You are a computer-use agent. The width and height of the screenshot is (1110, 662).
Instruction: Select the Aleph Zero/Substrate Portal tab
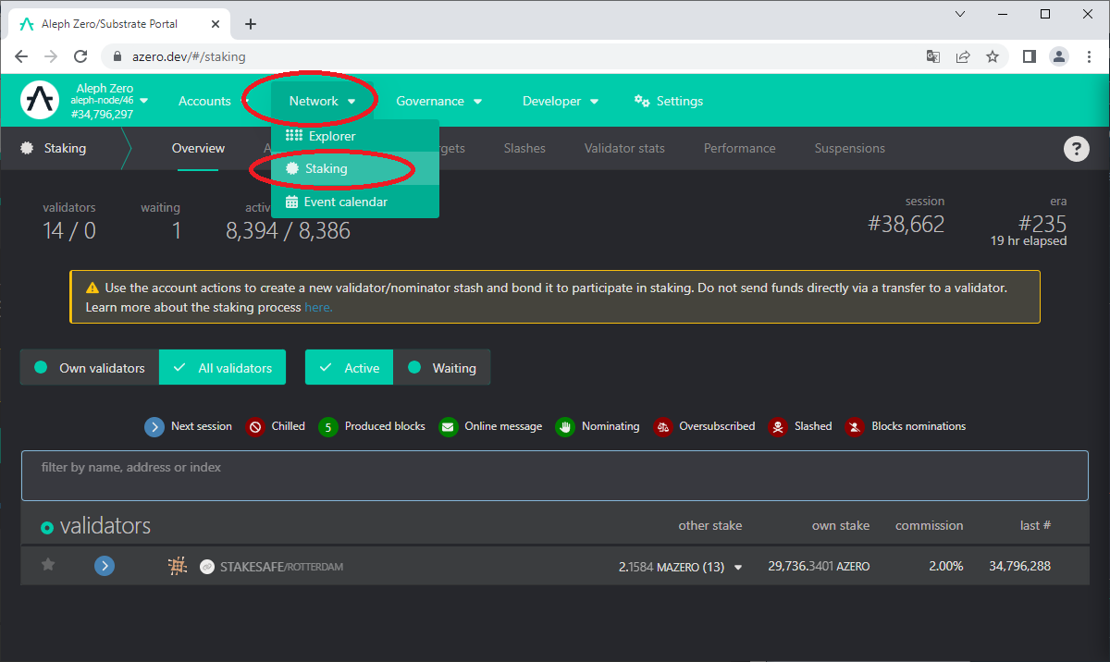point(120,24)
